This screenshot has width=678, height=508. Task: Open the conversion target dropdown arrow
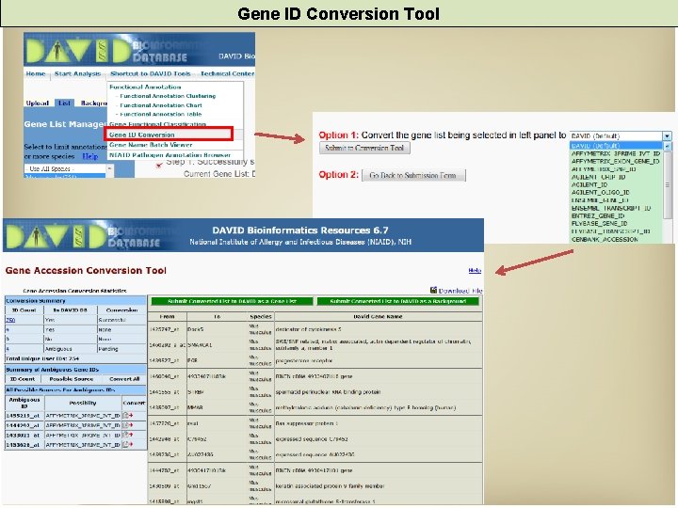pos(668,136)
